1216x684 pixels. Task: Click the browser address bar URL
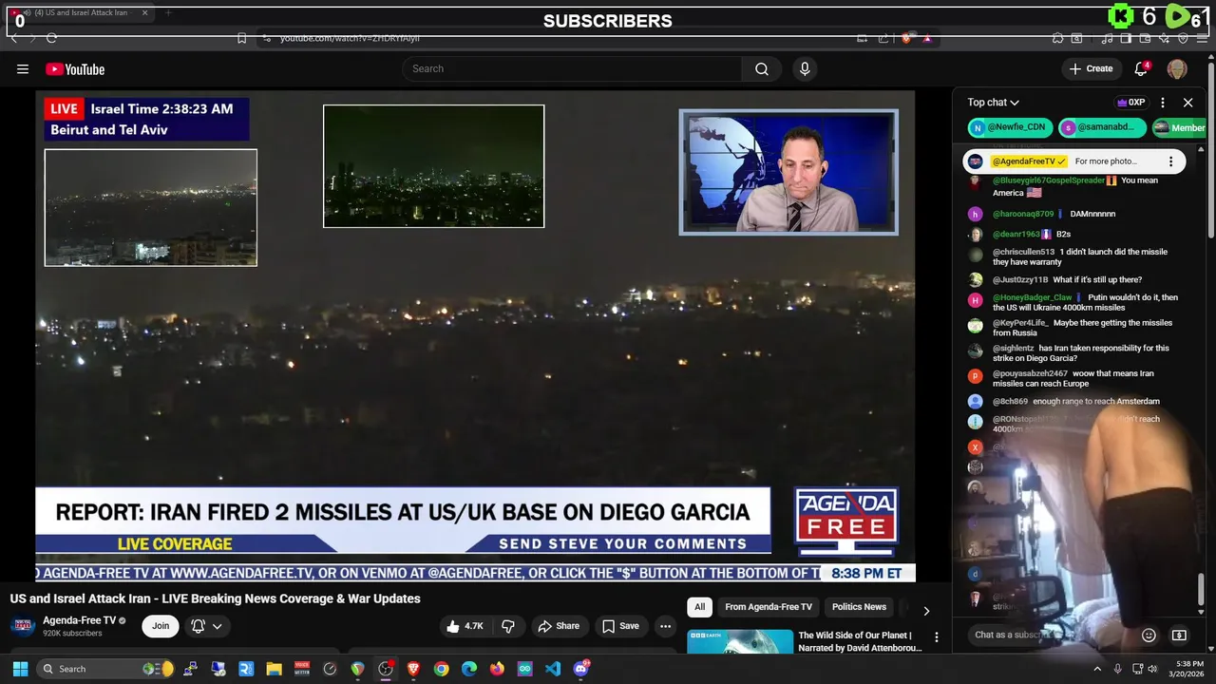[x=350, y=38]
